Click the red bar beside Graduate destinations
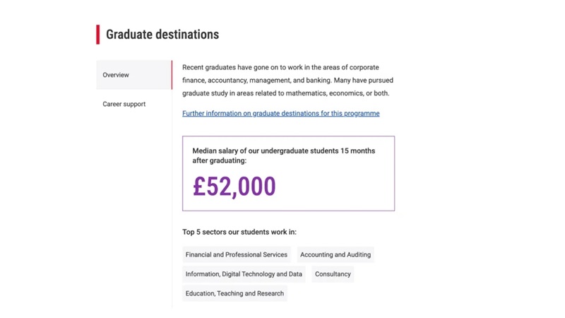The image size is (565, 318). (98, 35)
